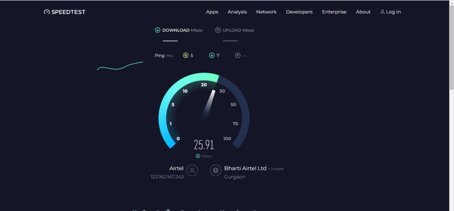Click the globe server icon
The image size is (454, 211).
click(215, 170)
